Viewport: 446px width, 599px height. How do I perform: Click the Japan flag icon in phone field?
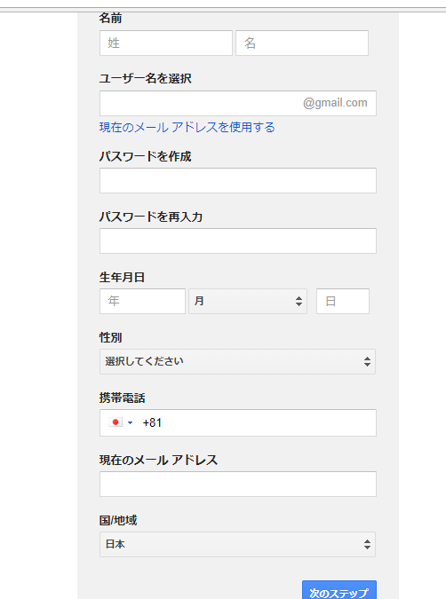click(x=115, y=422)
